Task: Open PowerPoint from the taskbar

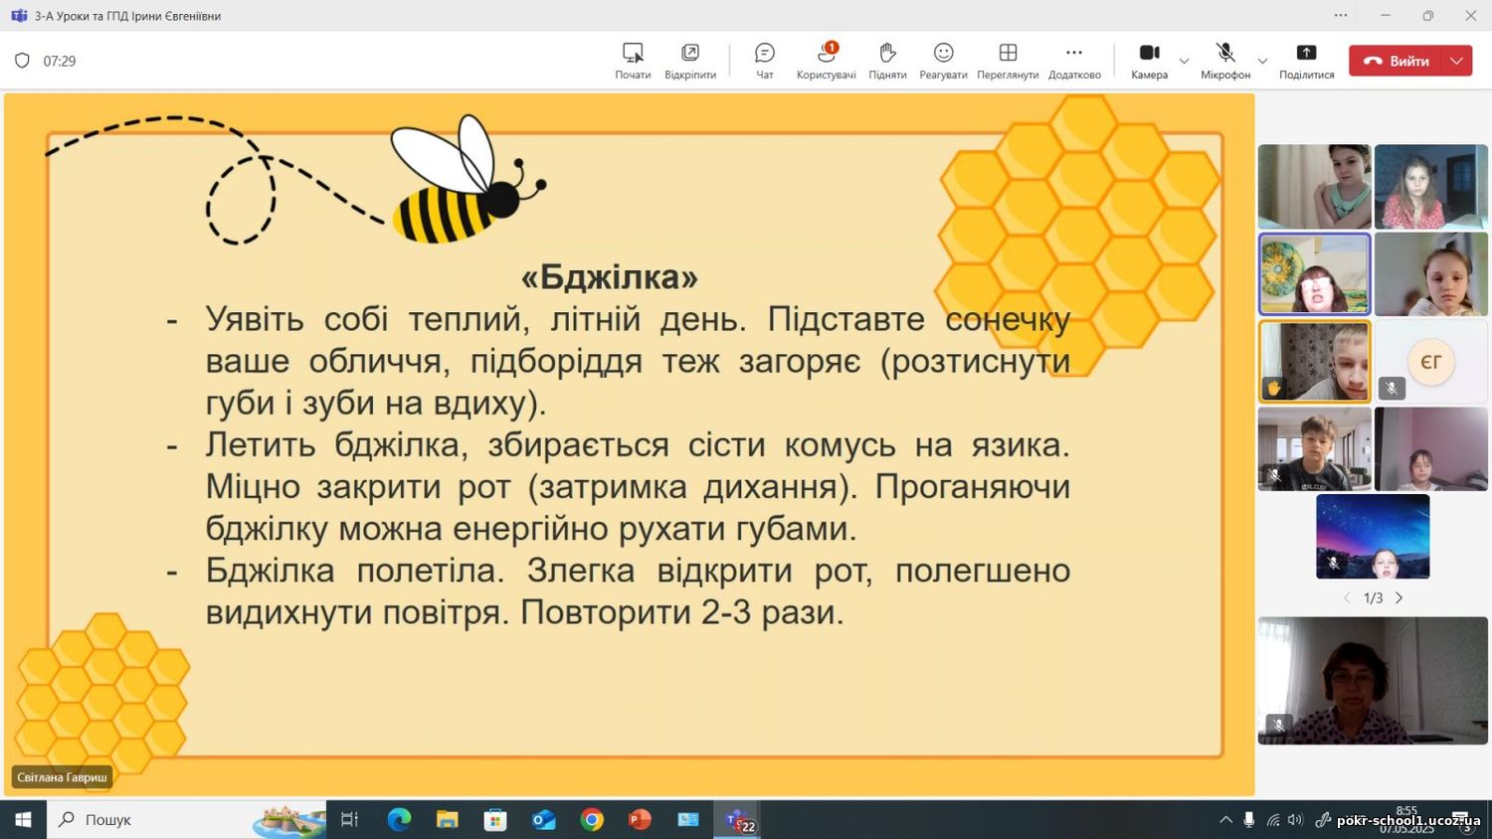Action: [640, 820]
